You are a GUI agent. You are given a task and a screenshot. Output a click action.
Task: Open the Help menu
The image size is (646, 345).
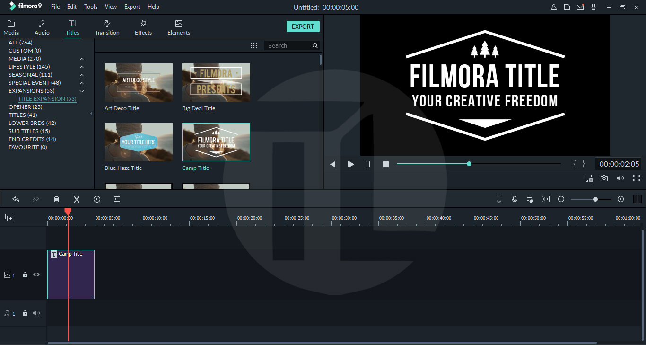click(153, 7)
